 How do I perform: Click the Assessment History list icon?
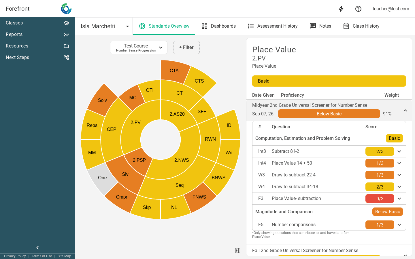251,26
